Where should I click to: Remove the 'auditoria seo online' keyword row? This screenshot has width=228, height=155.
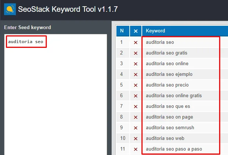click(x=136, y=64)
